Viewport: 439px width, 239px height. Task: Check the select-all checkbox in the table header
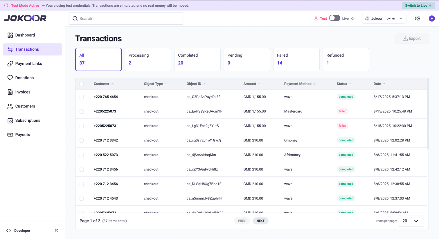coord(82,84)
